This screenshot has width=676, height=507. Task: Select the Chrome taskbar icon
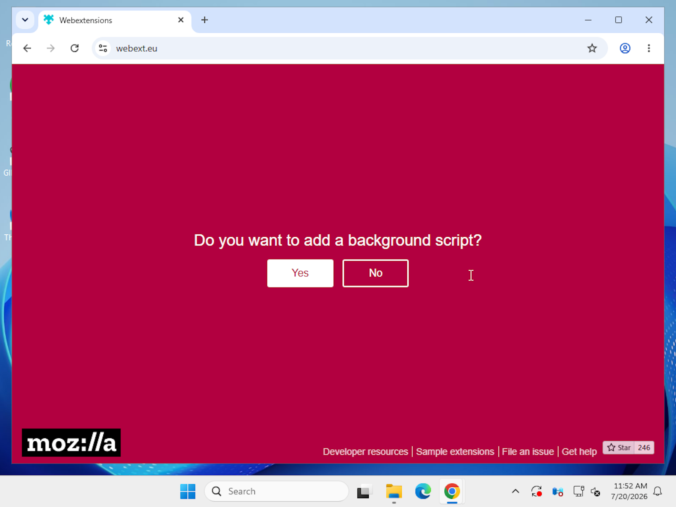[452, 491]
